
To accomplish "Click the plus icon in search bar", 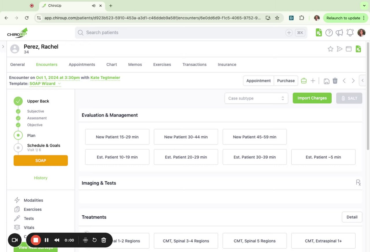I will (x=289, y=33).
